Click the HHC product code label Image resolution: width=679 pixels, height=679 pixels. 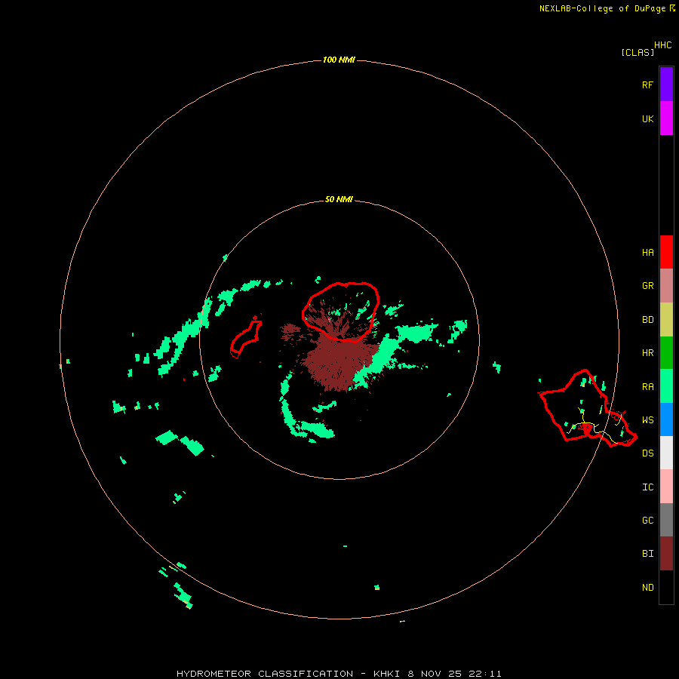tap(662, 45)
